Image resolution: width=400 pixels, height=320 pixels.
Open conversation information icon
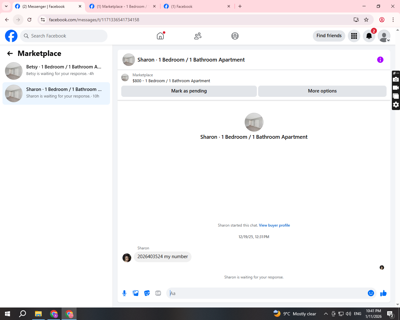point(380,60)
